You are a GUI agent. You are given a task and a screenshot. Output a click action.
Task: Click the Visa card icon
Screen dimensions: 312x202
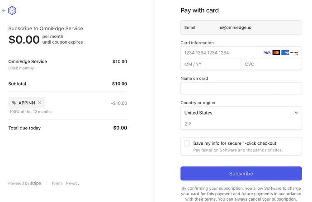coord(267,53)
